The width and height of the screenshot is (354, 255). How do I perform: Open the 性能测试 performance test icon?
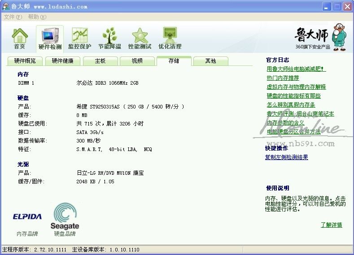click(140, 39)
